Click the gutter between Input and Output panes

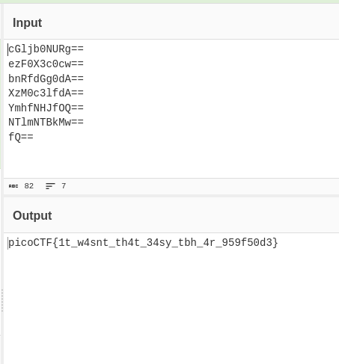(171, 196)
